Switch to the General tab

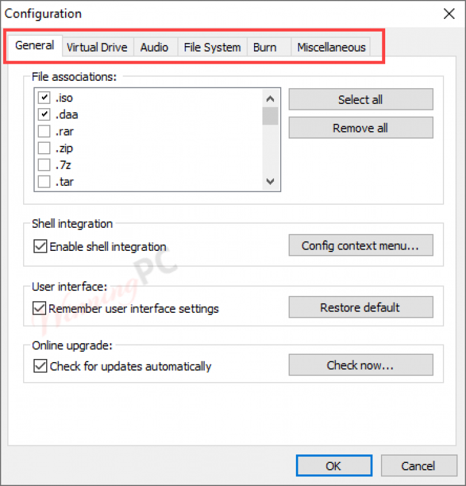[35, 46]
